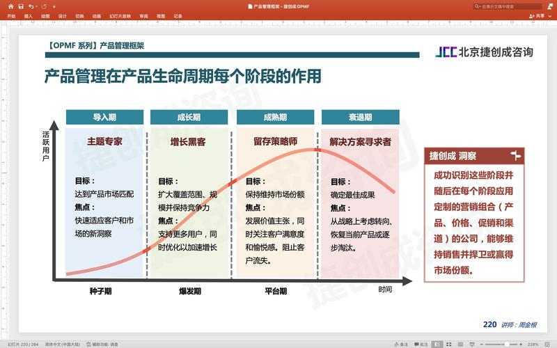The width and height of the screenshot is (557, 348).
Task: Collapse ribbon with chevron beside 共享
Action: [x=550, y=16]
